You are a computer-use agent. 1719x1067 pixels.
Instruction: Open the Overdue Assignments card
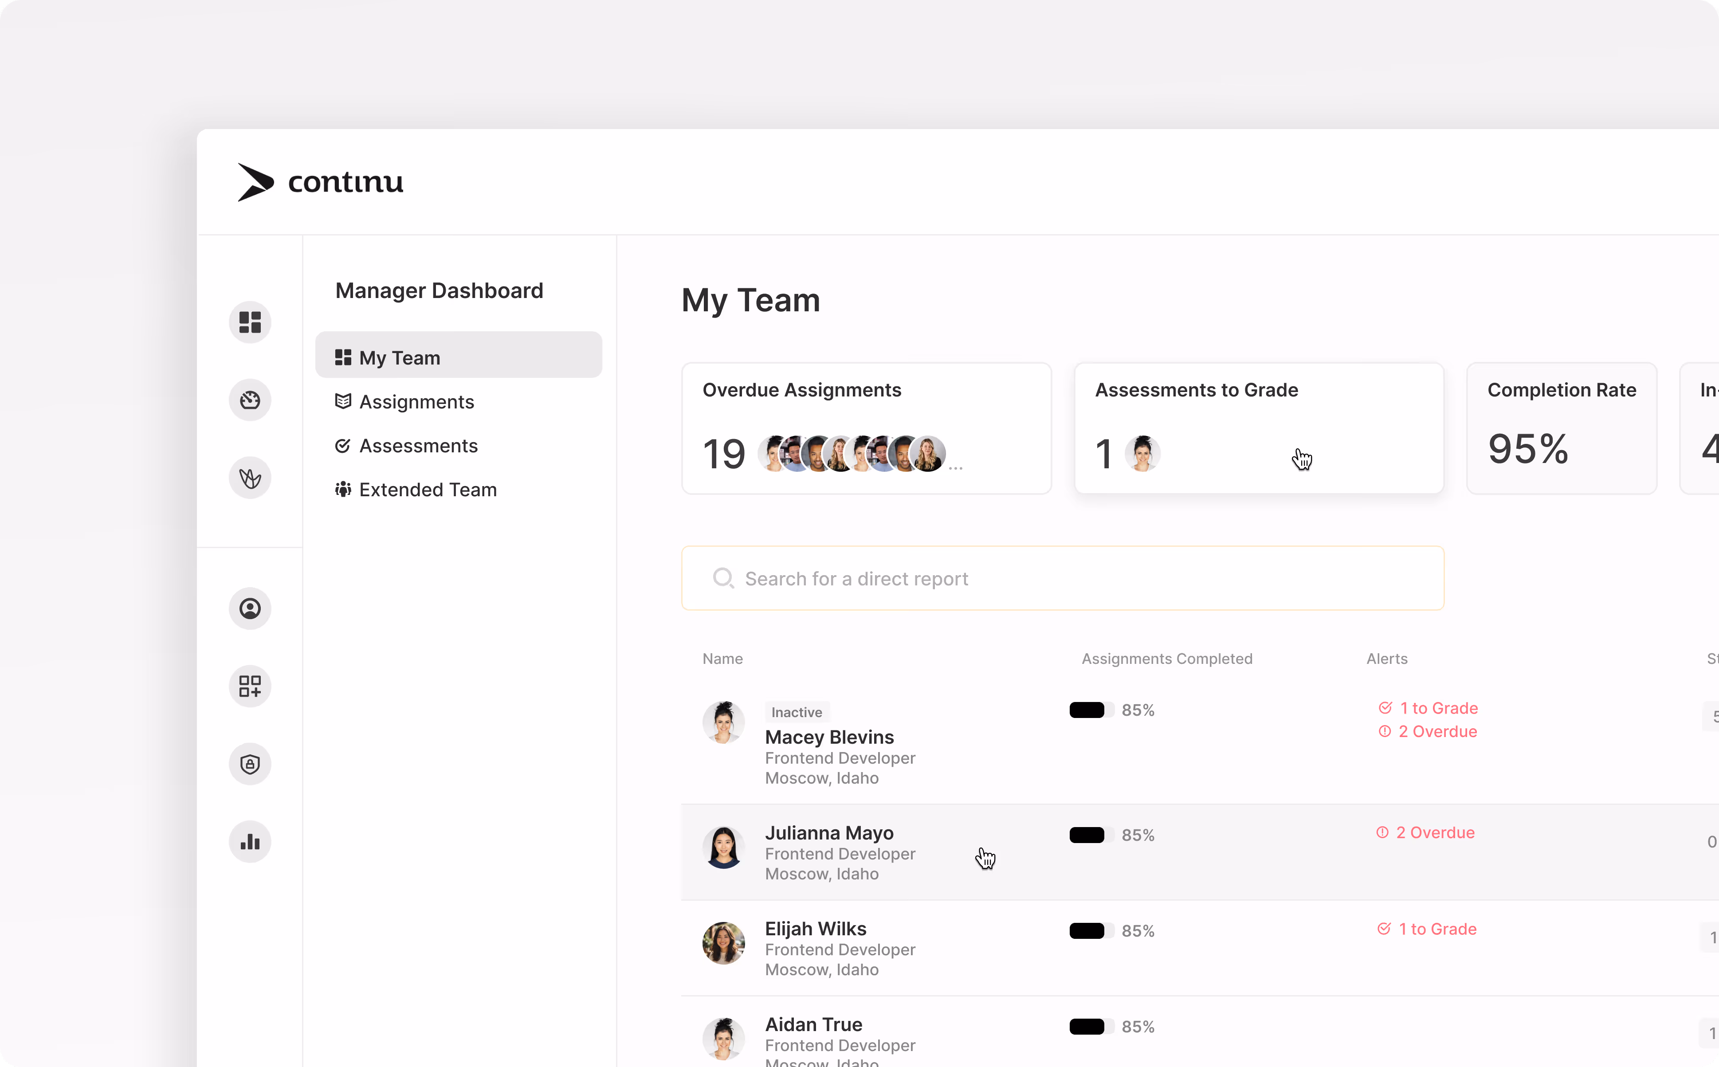pyautogui.click(x=867, y=428)
